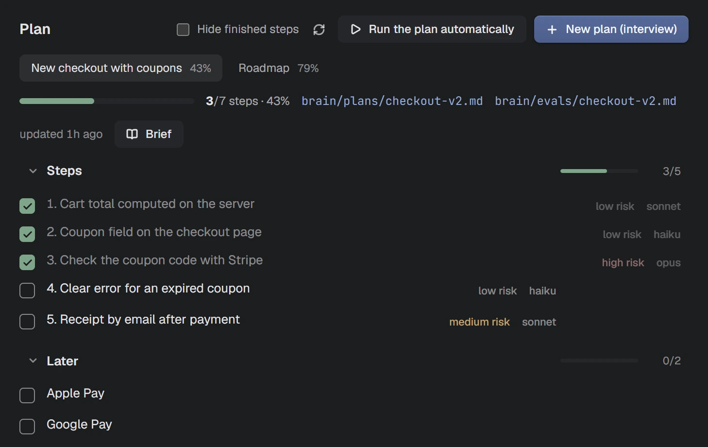
Task: Uncheck step 2 Coupon field on checkout page
Action: click(27, 234)
